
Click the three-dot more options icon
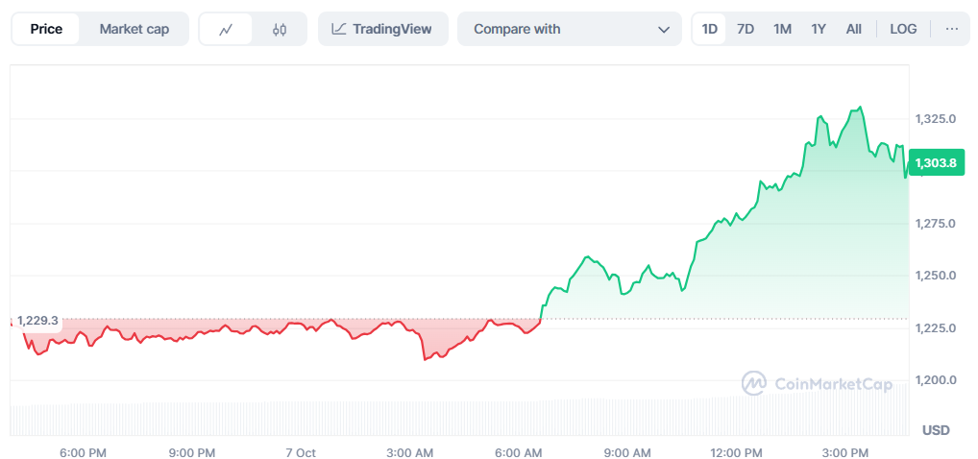click(x=951, y=29)
